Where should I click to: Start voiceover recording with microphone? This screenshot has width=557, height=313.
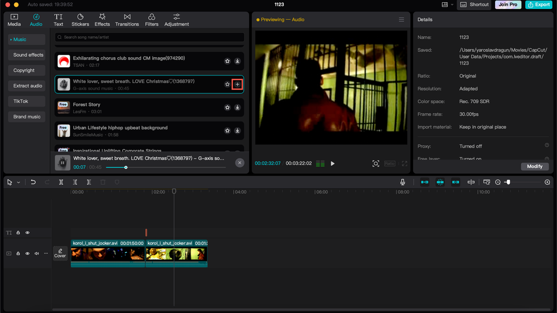pyautogui.click(x=402, y=182)
